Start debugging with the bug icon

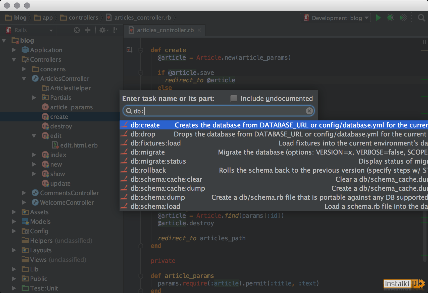point(391,18)
